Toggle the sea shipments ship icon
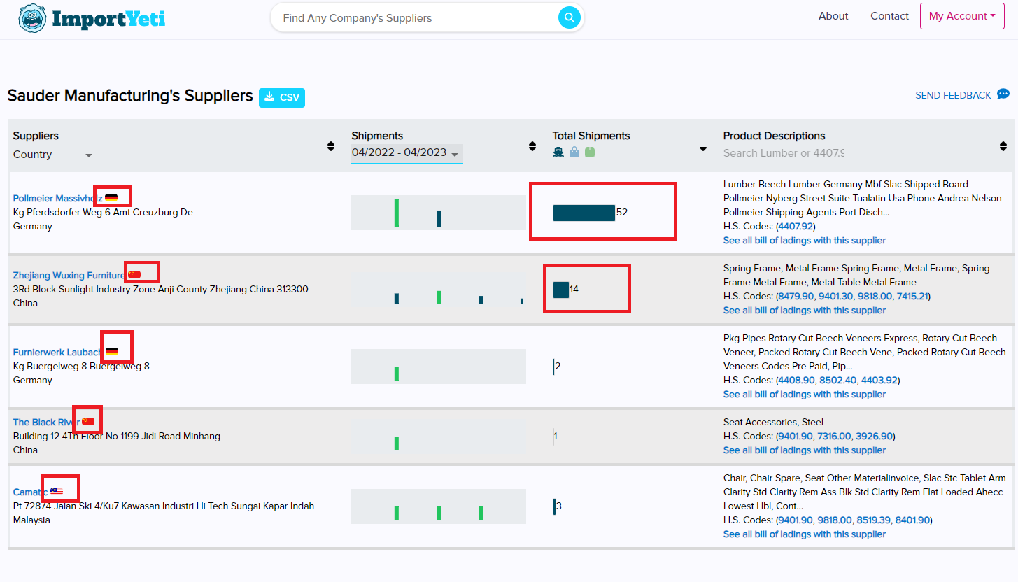Image resolution: width=1018 pixels, height=582 pixels. pos(558,152)
